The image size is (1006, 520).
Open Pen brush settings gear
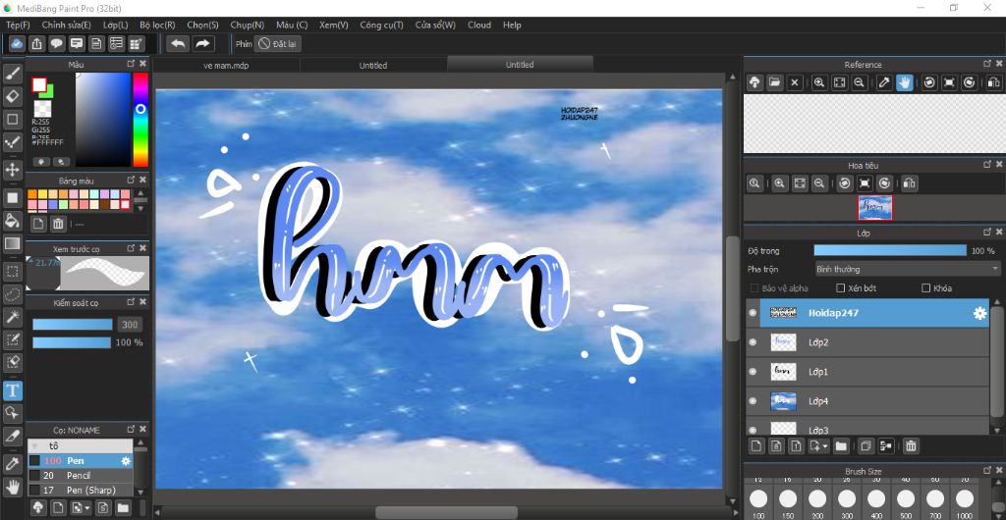[126, 461]
